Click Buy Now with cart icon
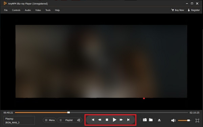Screen dimensions: 203x127 [178, 10]
